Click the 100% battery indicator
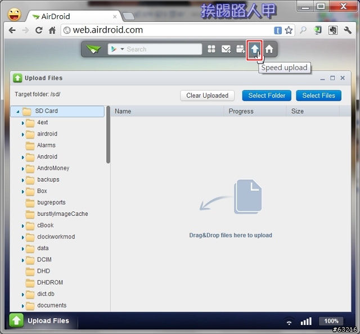Screen dimensions: 360x334 point(331,321)
